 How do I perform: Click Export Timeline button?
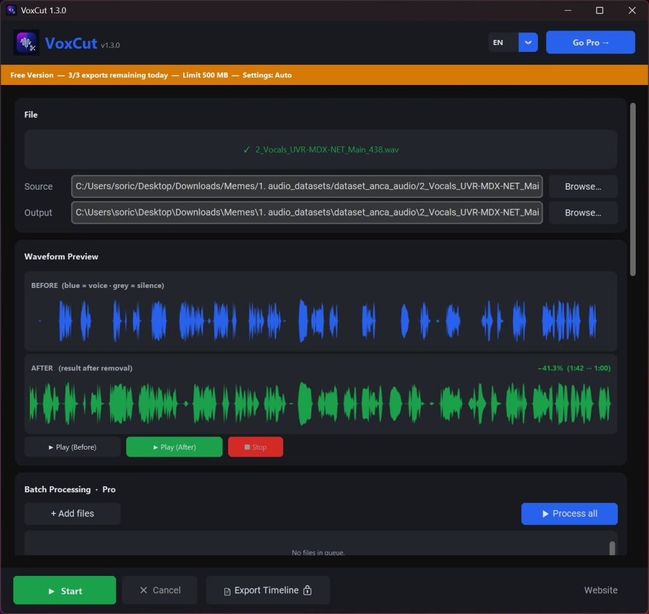[268, 591]
